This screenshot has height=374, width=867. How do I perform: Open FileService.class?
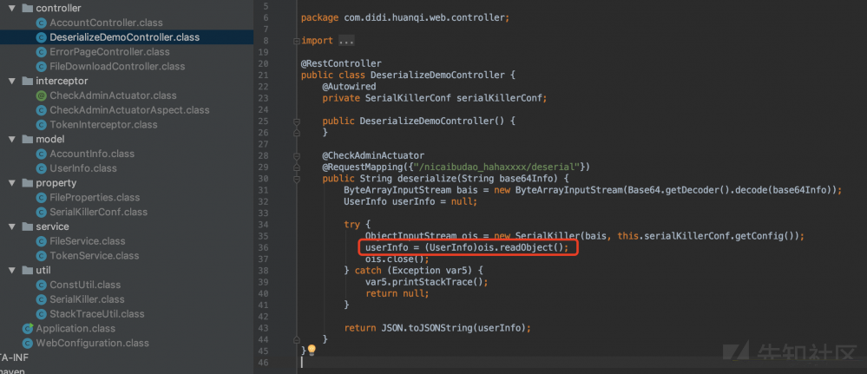tap(88, 241)
